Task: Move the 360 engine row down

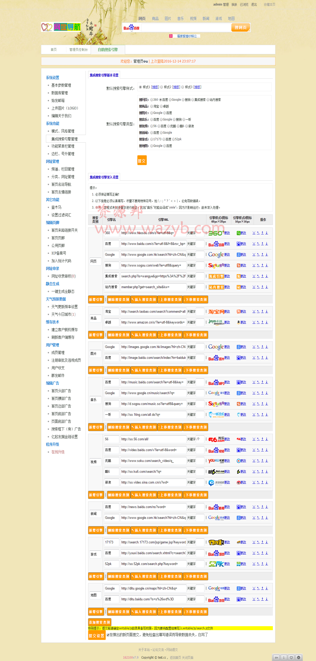Action: [266, 233]
